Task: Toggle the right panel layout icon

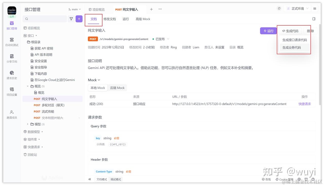Action: coord(314,19)
